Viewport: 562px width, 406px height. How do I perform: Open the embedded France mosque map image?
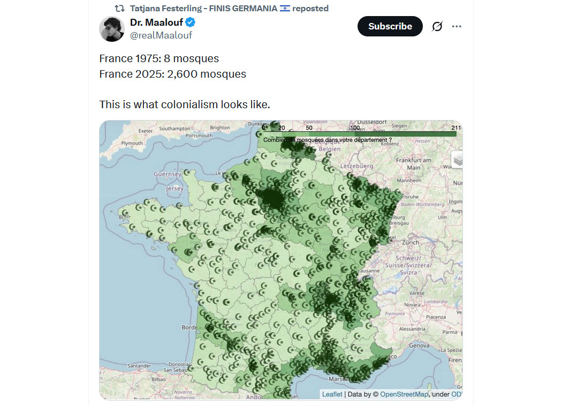tap(280, 260)
